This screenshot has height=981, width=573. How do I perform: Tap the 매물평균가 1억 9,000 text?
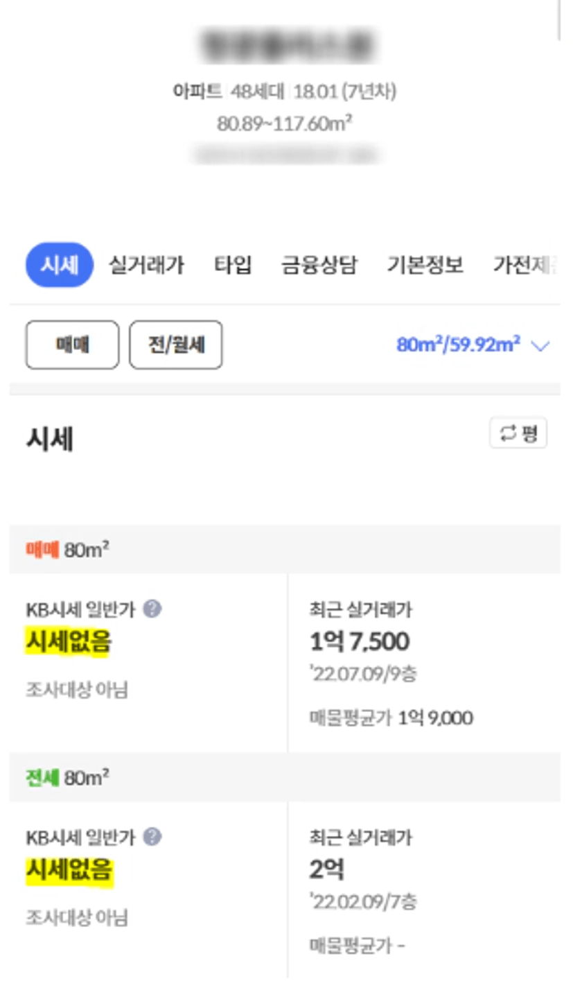pyautogui.click(x=391, y=718)
